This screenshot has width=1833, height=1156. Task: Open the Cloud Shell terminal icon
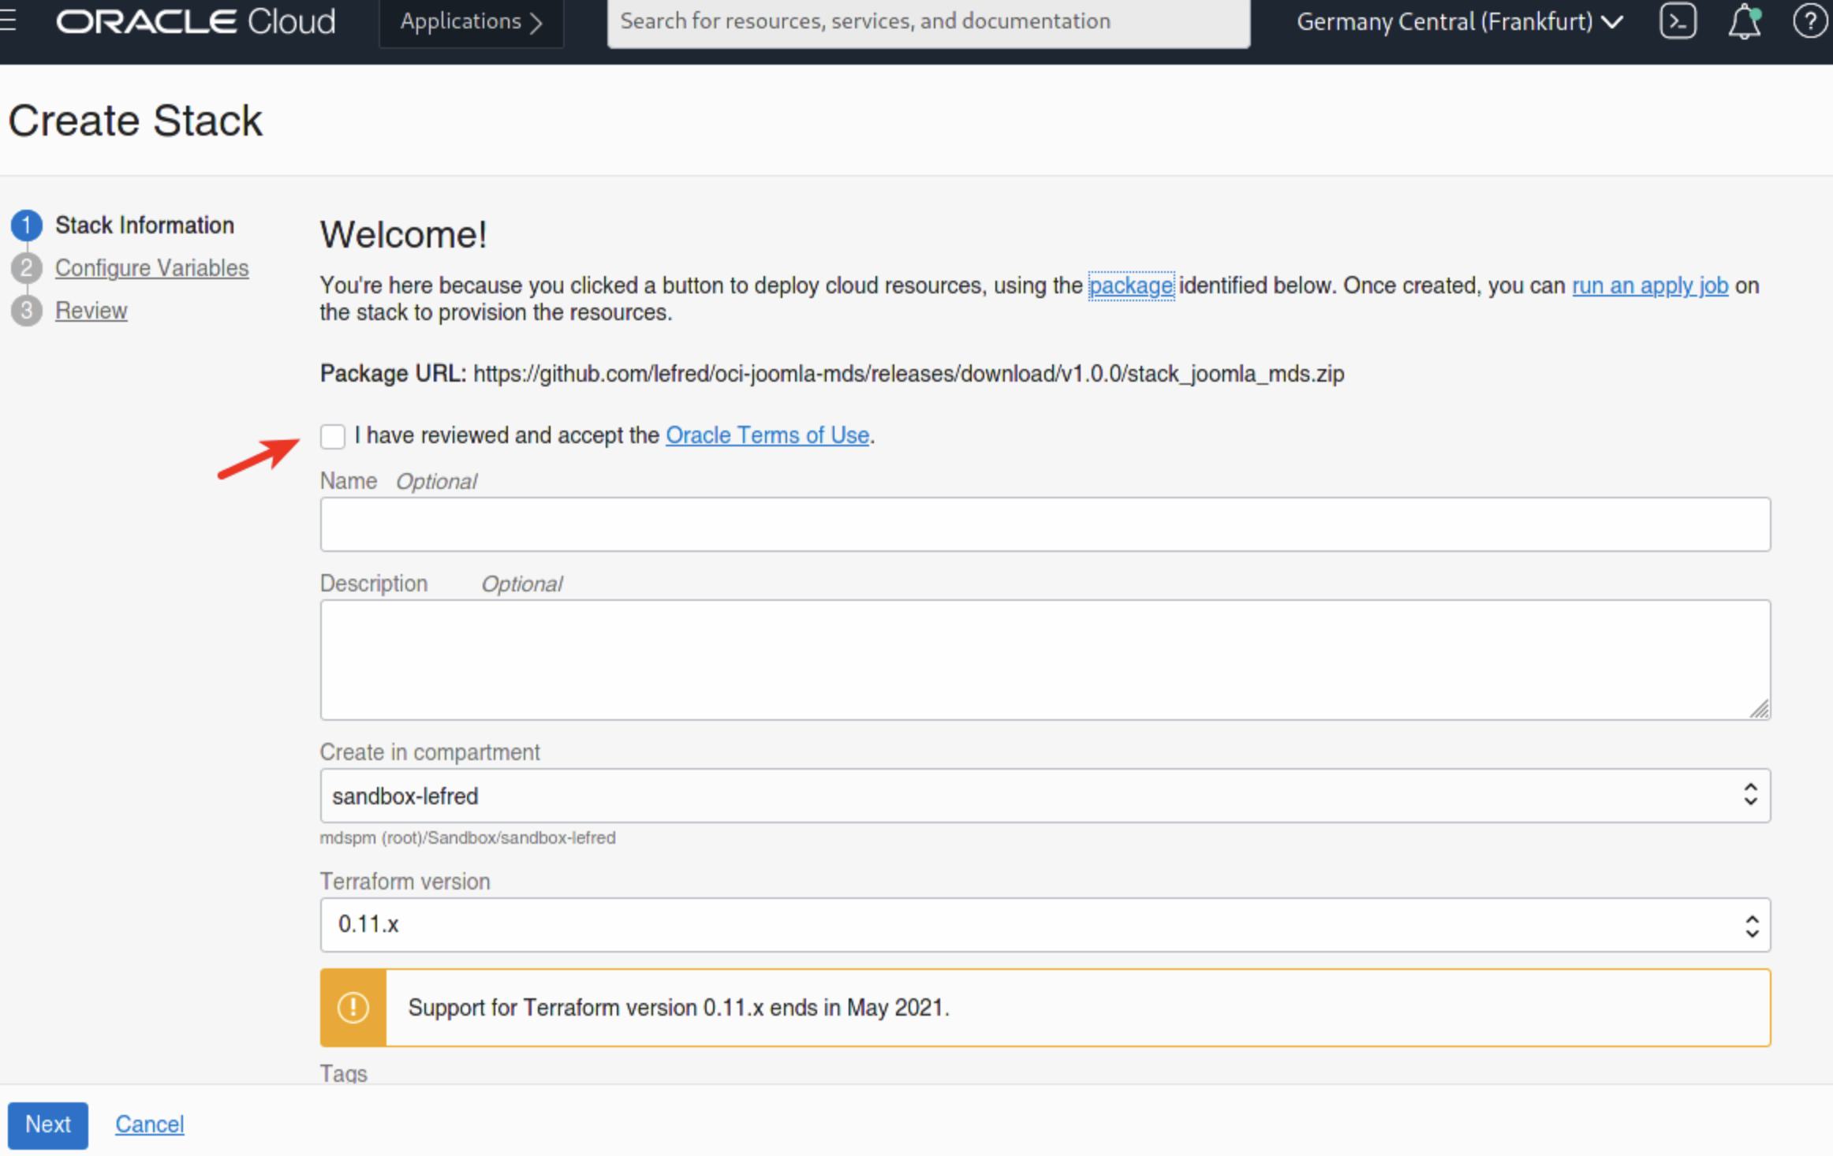[x=1677, y=21]
